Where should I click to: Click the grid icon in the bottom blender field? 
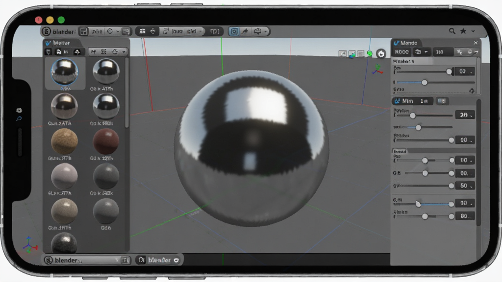point(125,260)
